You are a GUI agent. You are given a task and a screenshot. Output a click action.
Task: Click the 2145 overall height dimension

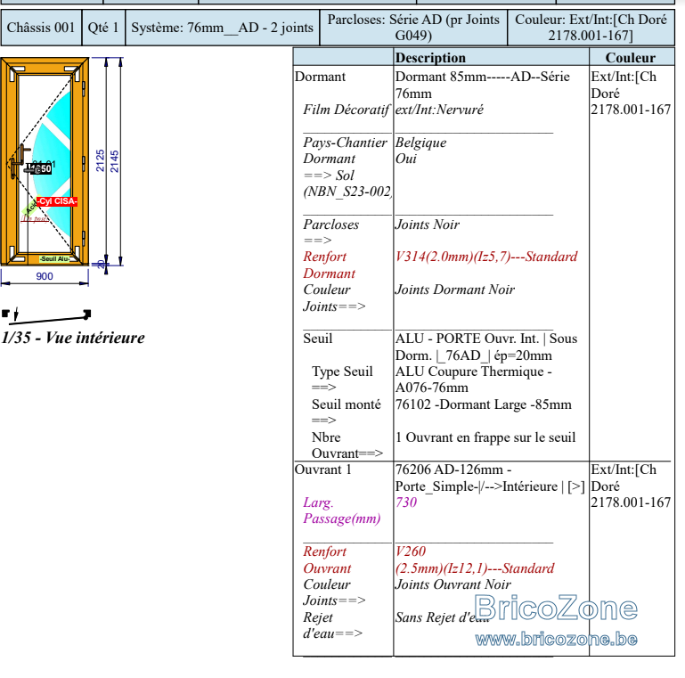pos(114,161)
